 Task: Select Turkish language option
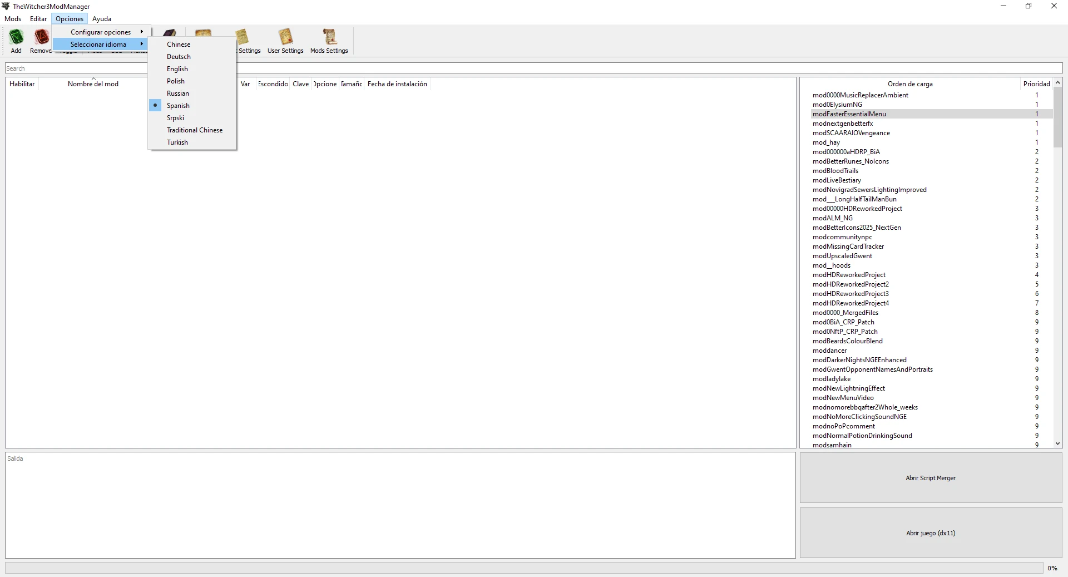coord(192,142)
